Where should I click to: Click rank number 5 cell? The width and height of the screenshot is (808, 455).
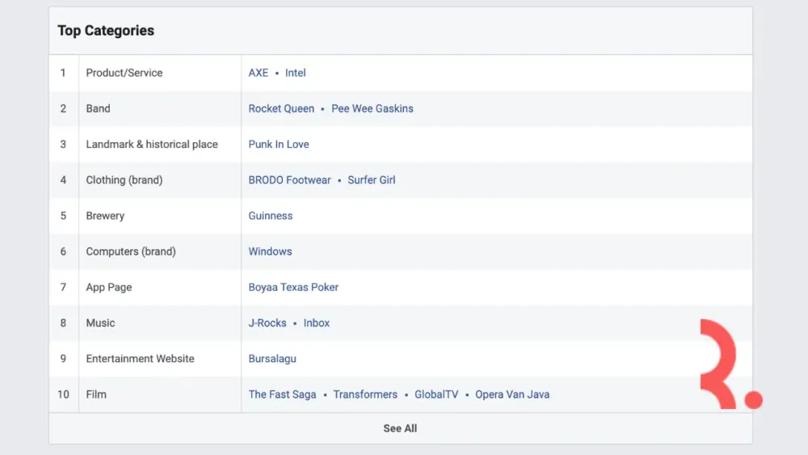pyautogui.click(x=63, y=216)
